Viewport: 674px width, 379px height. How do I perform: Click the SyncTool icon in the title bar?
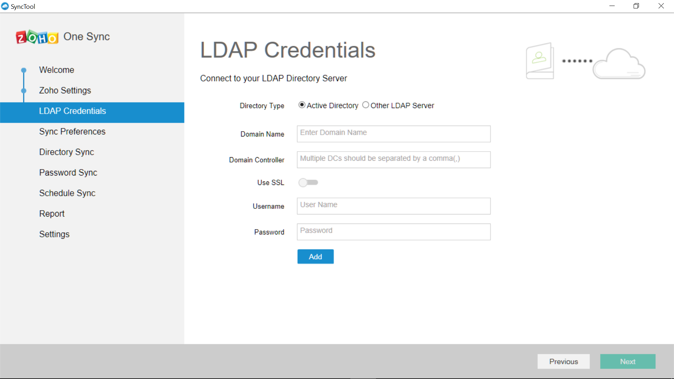pos(5,6)
